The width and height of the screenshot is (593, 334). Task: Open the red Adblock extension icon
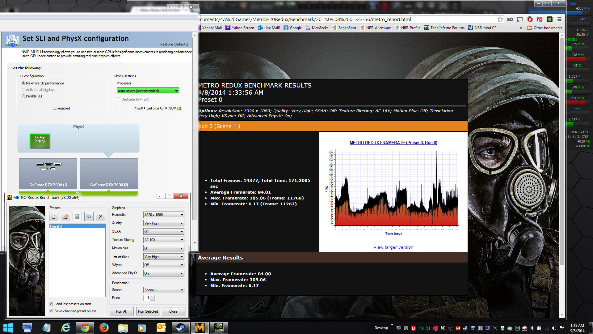point(530,19)
